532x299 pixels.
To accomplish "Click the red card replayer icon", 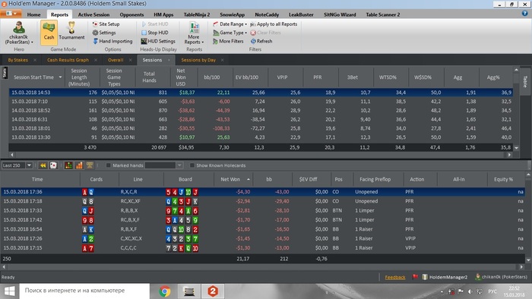I will point(53,165).
